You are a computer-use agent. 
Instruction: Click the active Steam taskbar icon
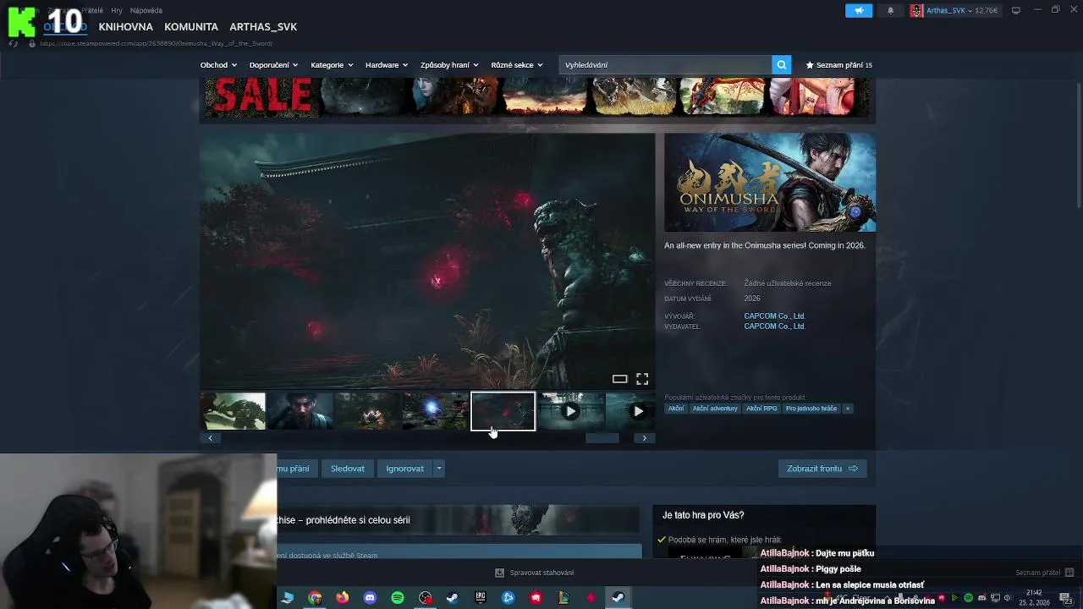(x=618, y=598)
